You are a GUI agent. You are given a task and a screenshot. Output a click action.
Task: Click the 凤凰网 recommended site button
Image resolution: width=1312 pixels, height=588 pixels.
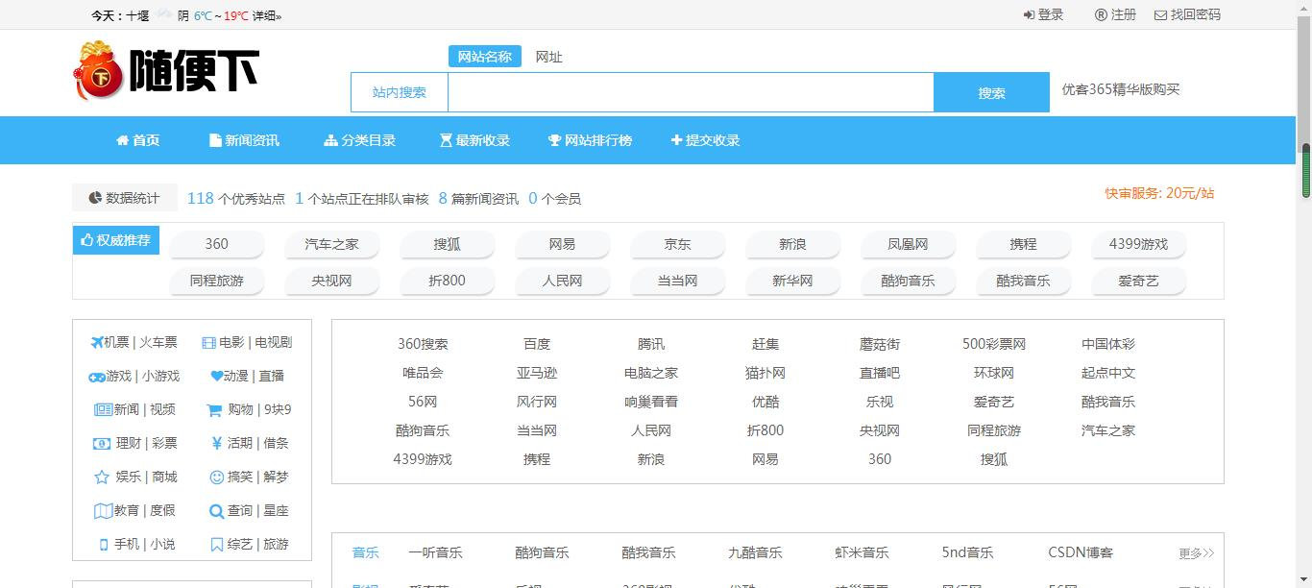pyautogui.click(x=909, y=244)
